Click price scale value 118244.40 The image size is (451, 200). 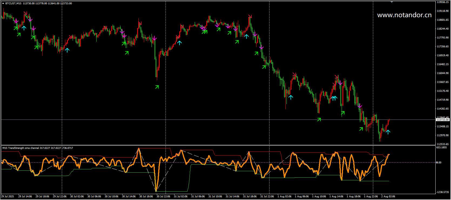(x=443, y=29)
